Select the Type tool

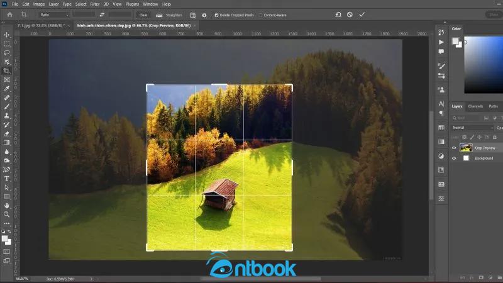pyautogui.click(x=7, y=179)
